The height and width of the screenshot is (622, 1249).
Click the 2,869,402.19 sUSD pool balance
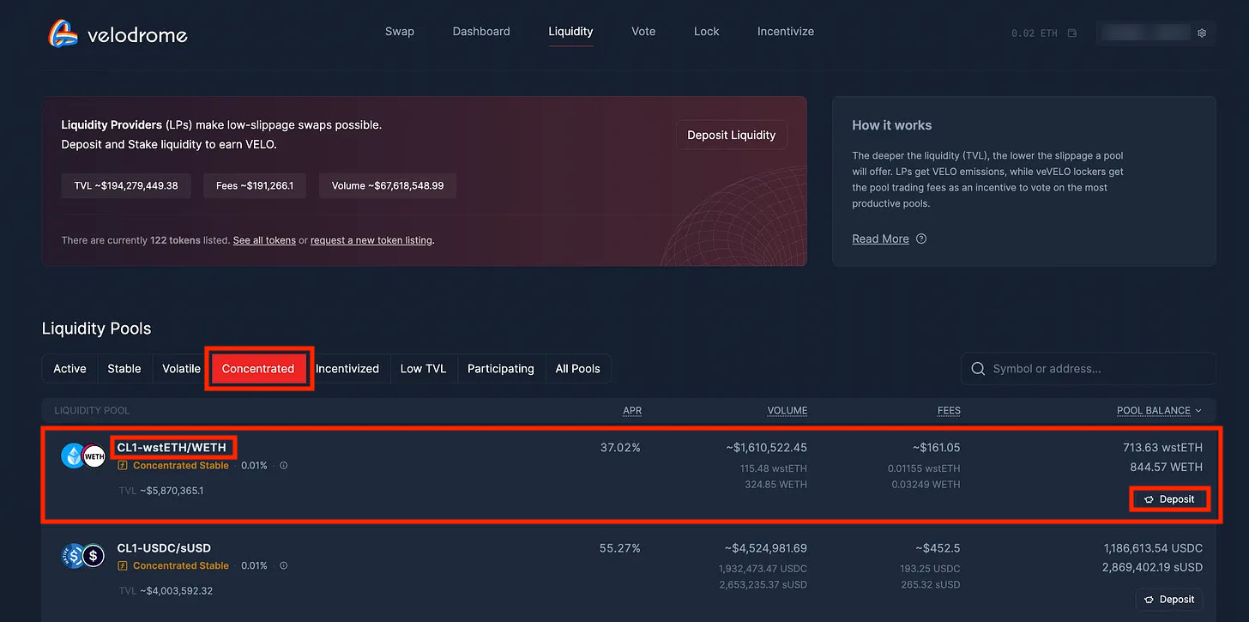pos(1153,567)
